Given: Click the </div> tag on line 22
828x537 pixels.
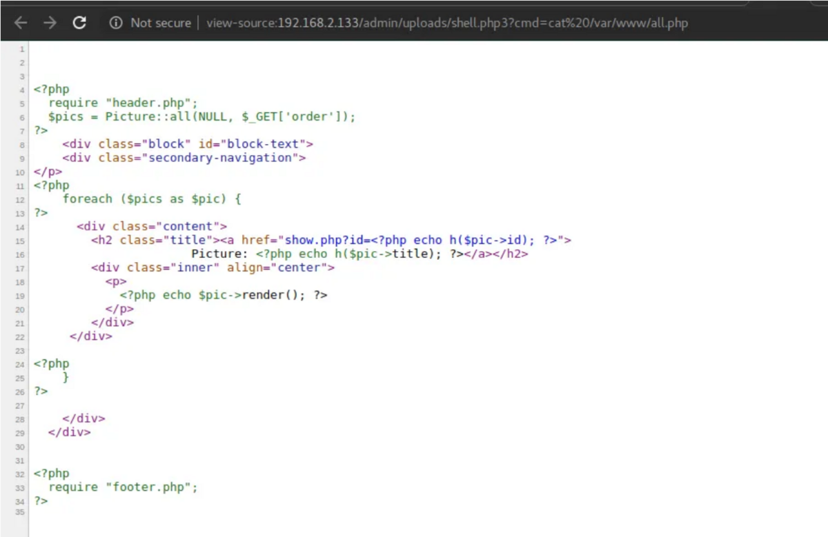Looking at the screenshot, I should [91, 336].
